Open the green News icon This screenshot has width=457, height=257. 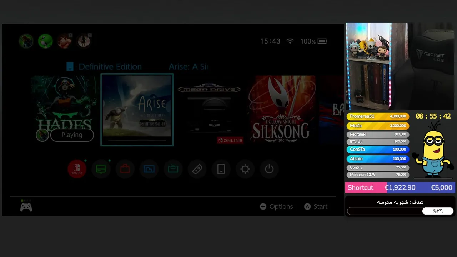[101, 169]
